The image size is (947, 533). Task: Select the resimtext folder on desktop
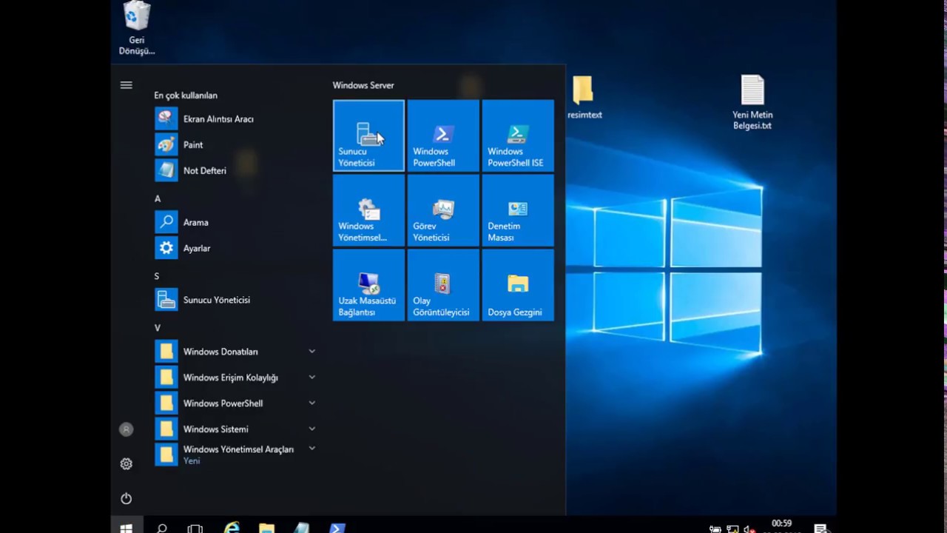tap(584, 97)
